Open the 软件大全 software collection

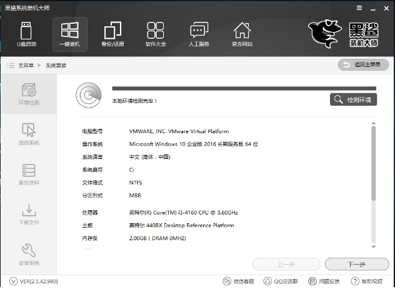[156, 34]
